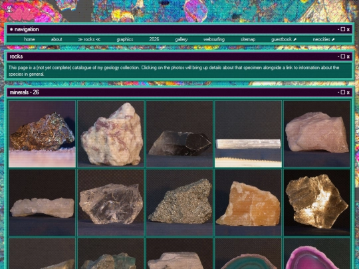359x269 pixels.
Task: View the pale pink rose quartz photo
Action: point(317,134)
